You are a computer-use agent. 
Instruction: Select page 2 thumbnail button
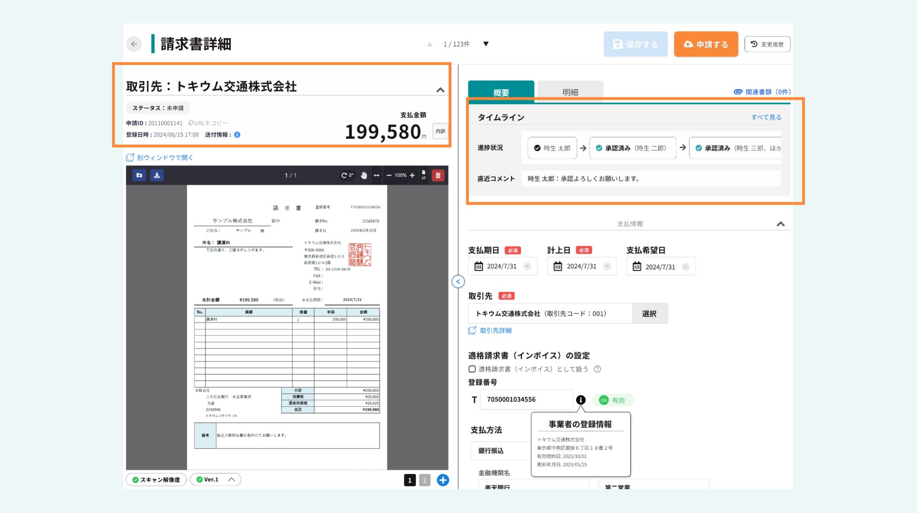[424, 480]
